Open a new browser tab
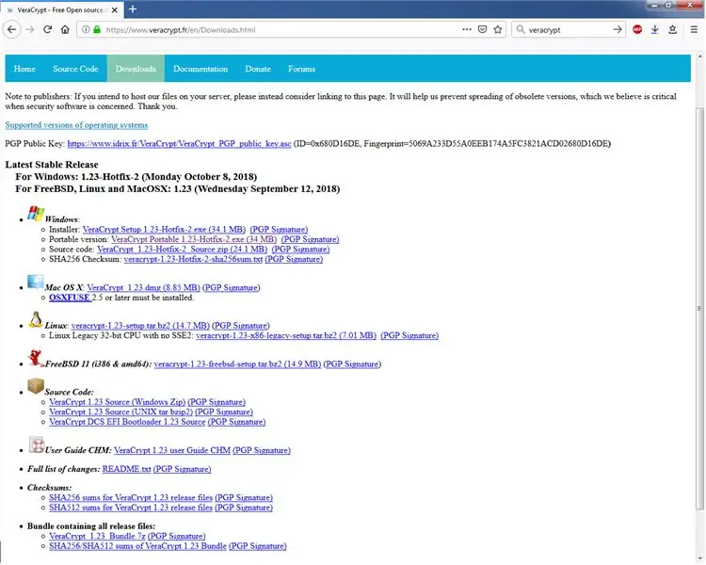Image resolution: width=706 pixels, height=565 pixels. 133,9
